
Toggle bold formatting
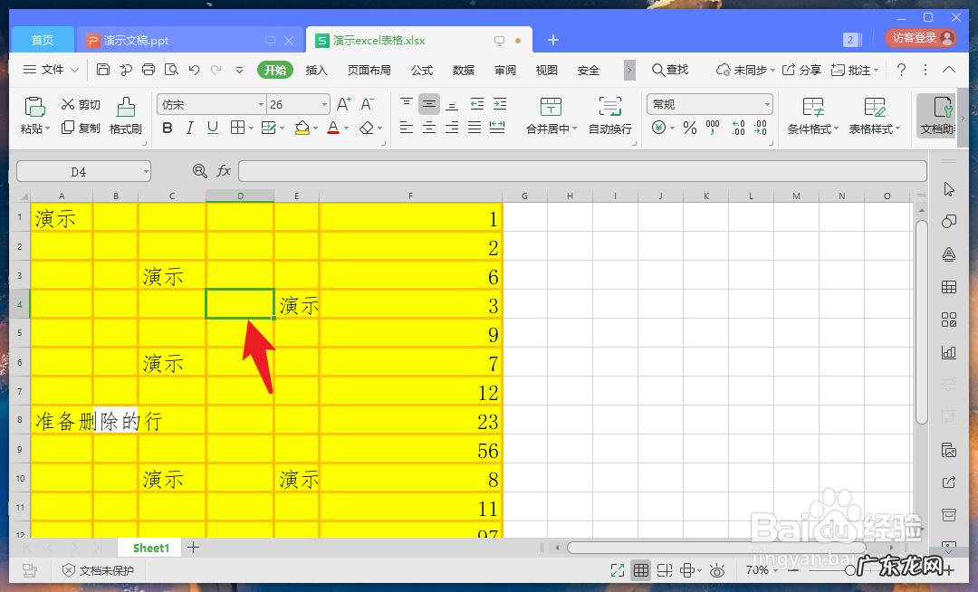[x=167, y=128]
